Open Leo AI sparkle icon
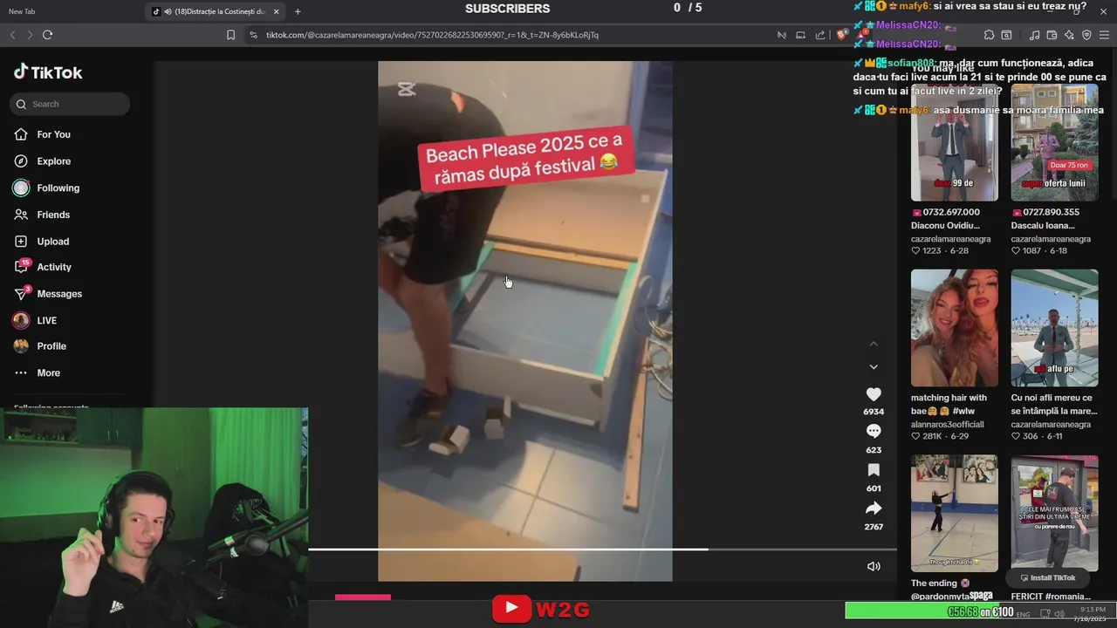The height and width of the screenshot is (628, 1117). click(x=1069, y=35)
